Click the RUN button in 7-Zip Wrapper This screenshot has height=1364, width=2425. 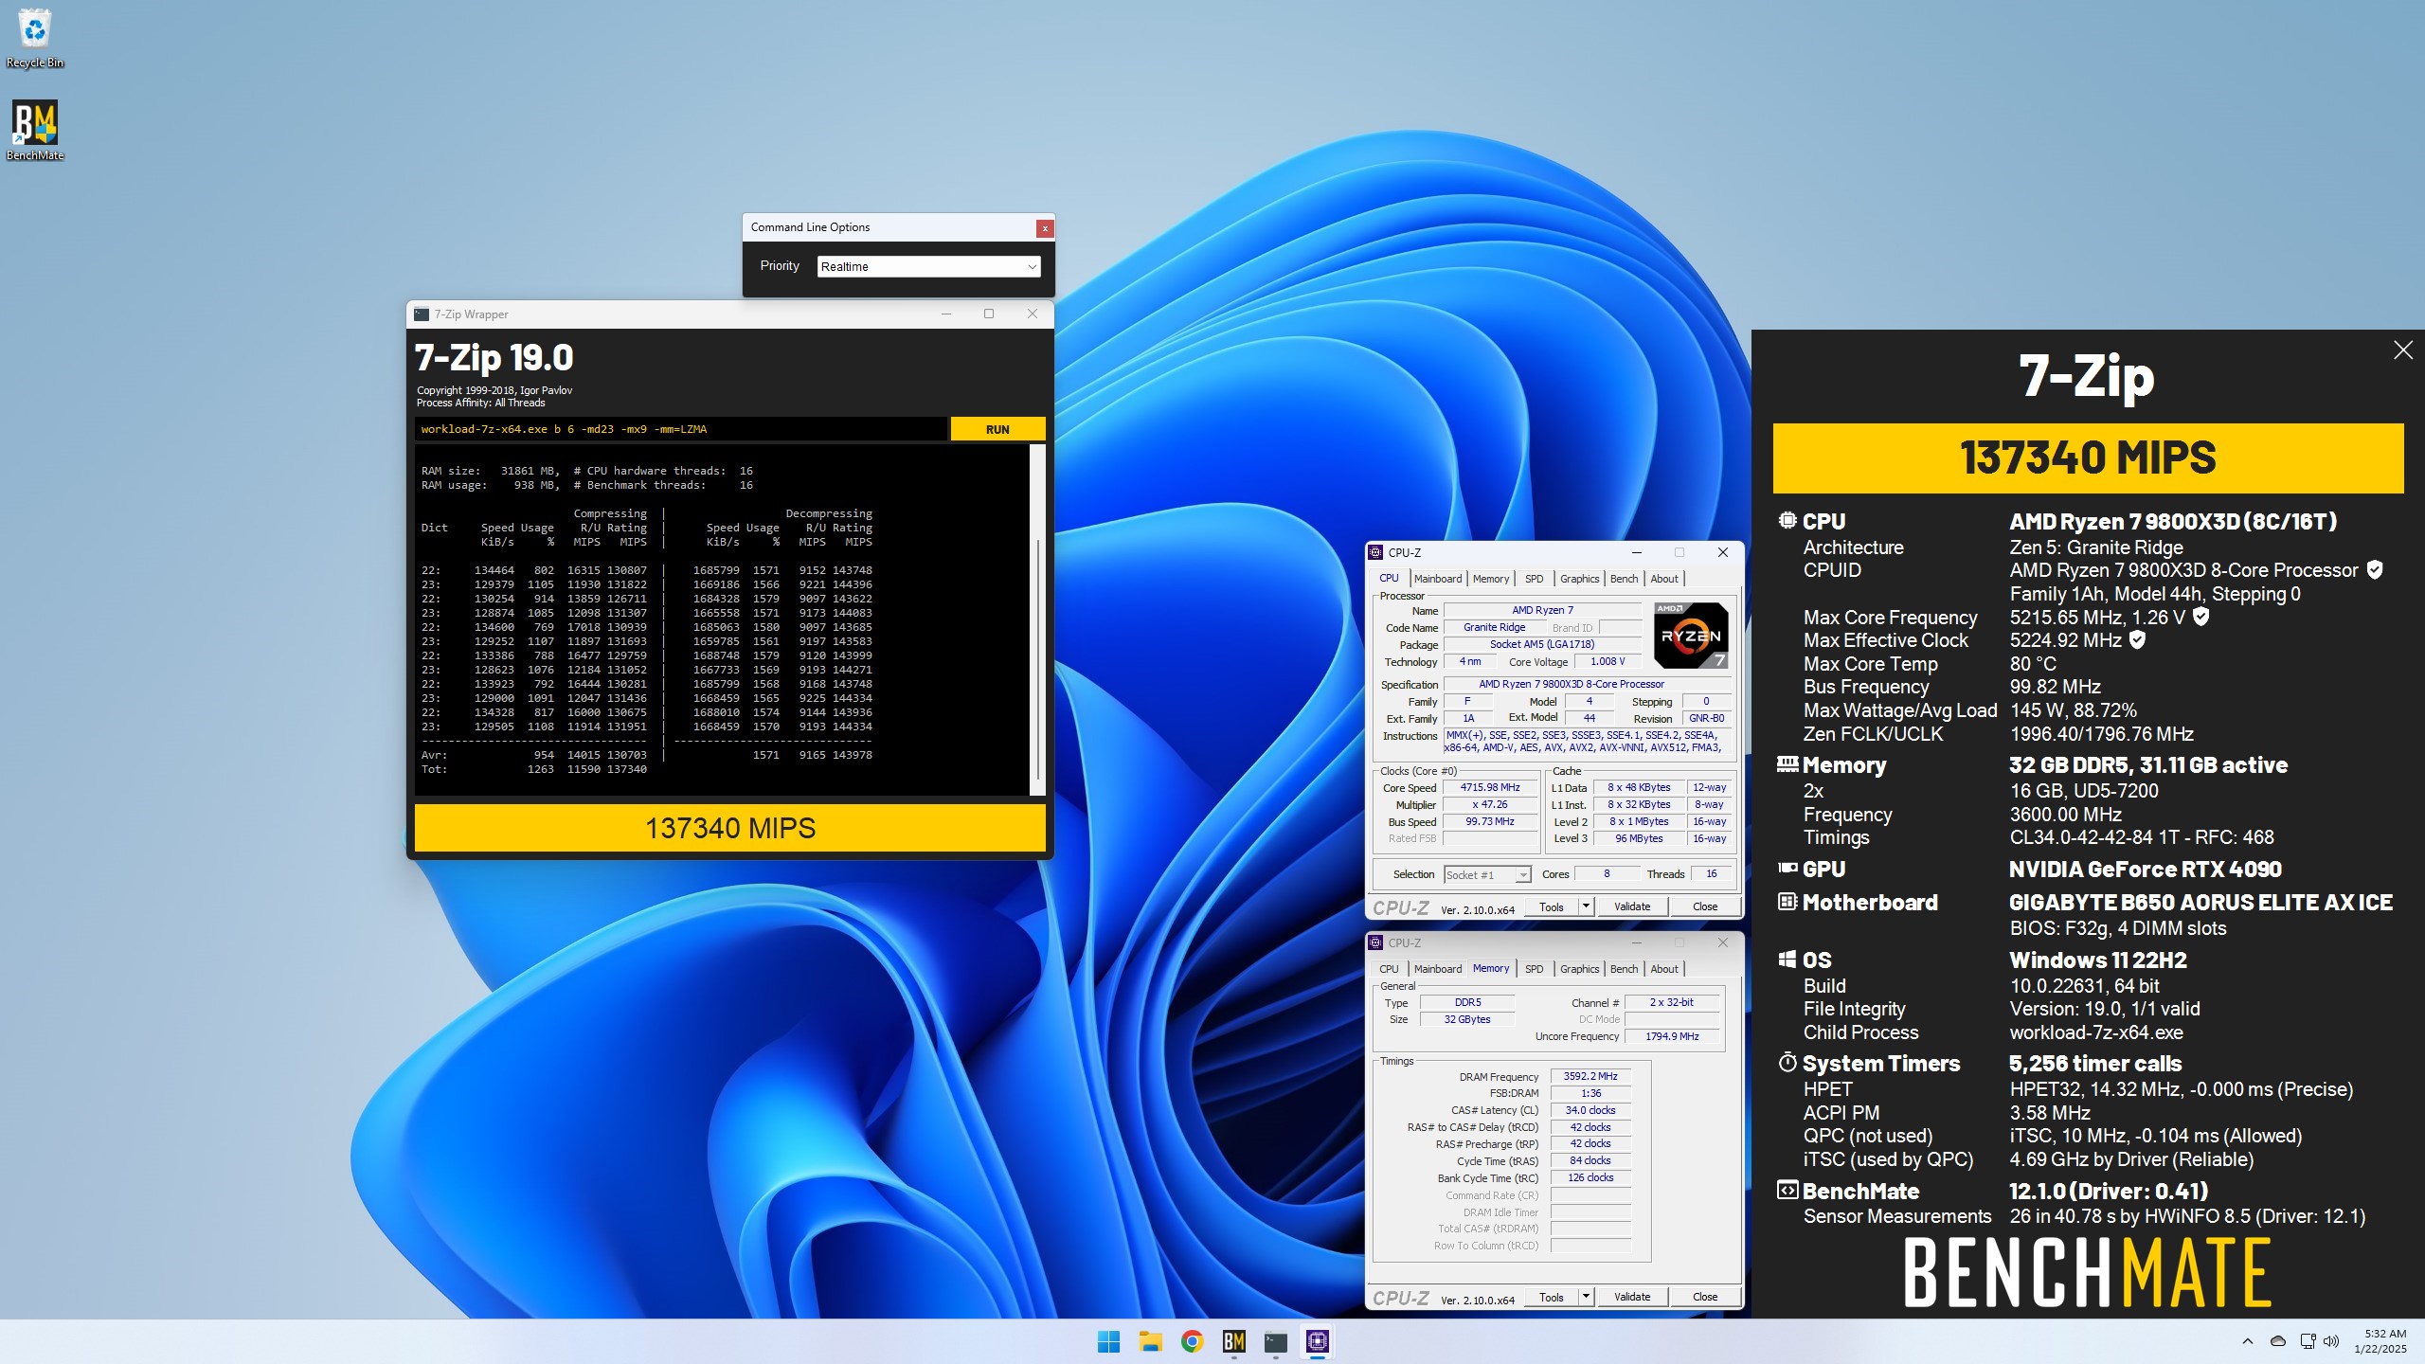[997, 429]
